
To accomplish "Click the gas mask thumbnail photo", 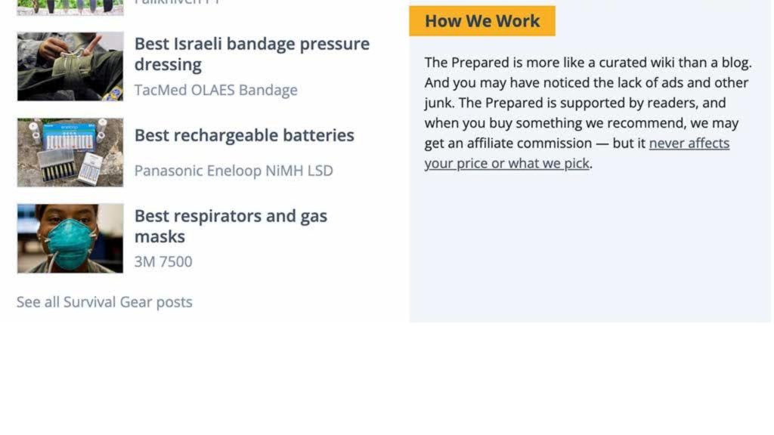I will click(x=70, y=238).
